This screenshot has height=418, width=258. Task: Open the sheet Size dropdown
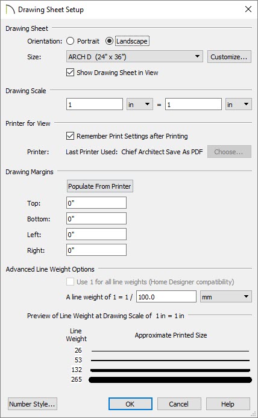134,56
